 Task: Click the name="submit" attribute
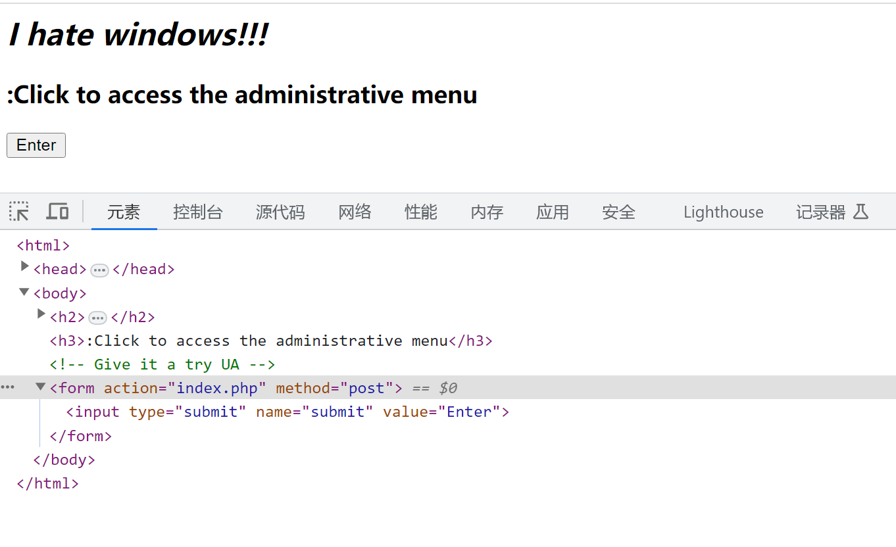coord(314,412)
